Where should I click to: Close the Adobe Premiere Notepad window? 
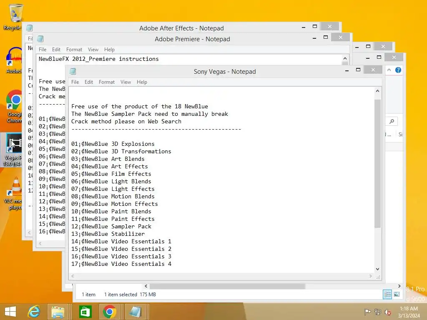click(340, 37)
